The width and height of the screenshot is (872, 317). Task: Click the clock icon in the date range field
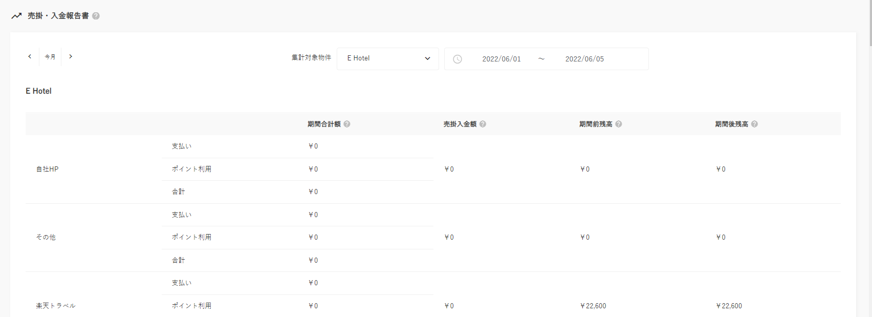point(457,59)
